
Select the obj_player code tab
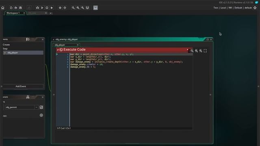pos(60,45)
